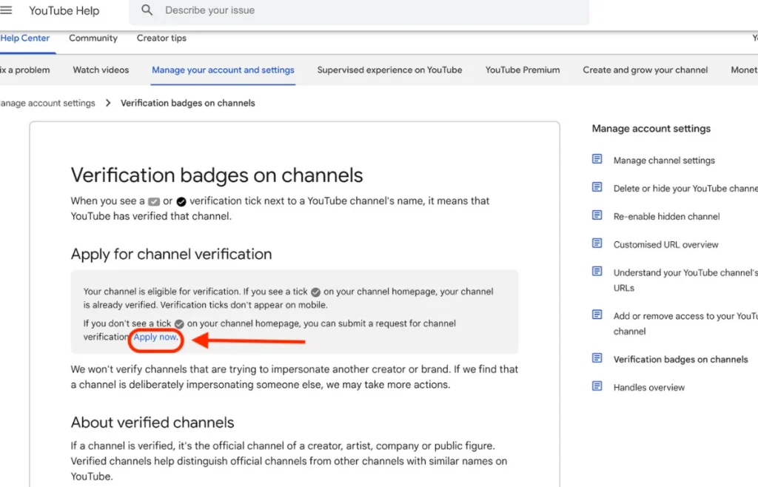Click the search magnifier icon
Image resolution: width=758 pixels, height=487 pixels.
click(x=147, y=10)
